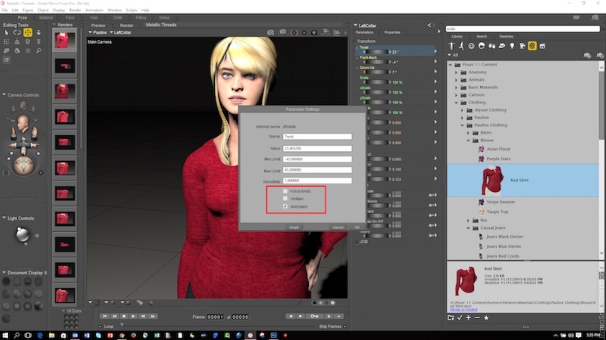
Task: Open the Pose category icon in library
Action: [461, 46]
